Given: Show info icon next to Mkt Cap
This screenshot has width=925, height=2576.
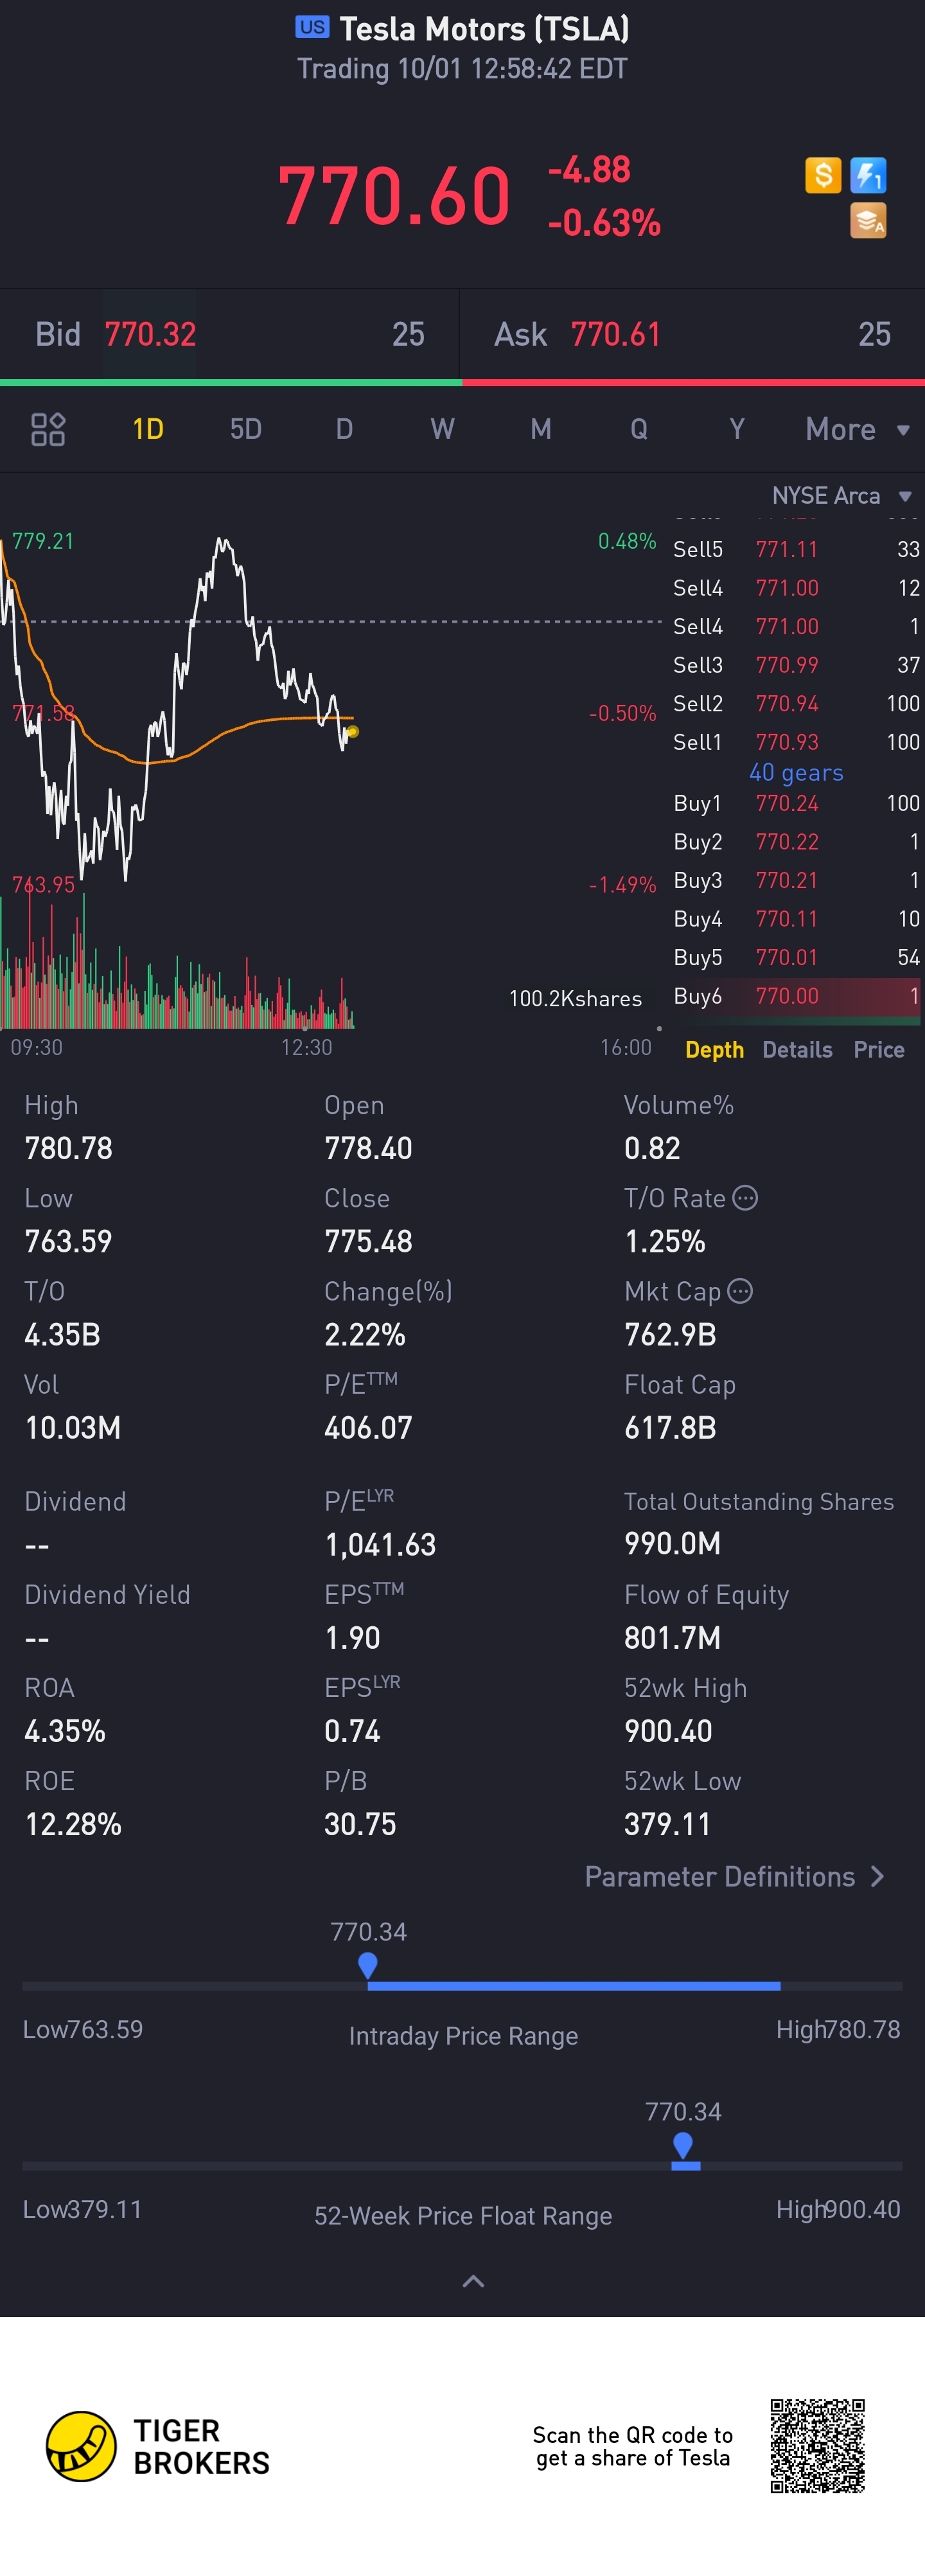Looking at the screenshot, I should pos(740,1291).
